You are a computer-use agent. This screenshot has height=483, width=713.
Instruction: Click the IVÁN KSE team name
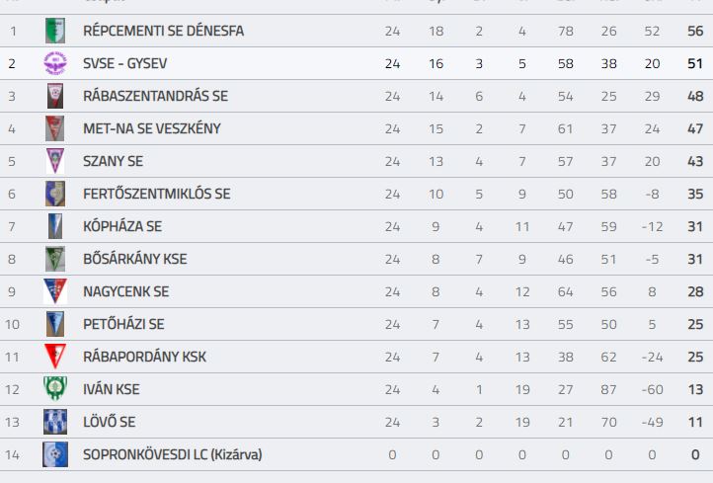[x=112, y=389]
